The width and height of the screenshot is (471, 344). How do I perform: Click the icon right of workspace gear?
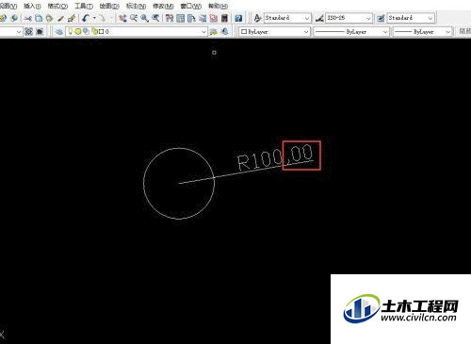[x=40, y=31]
